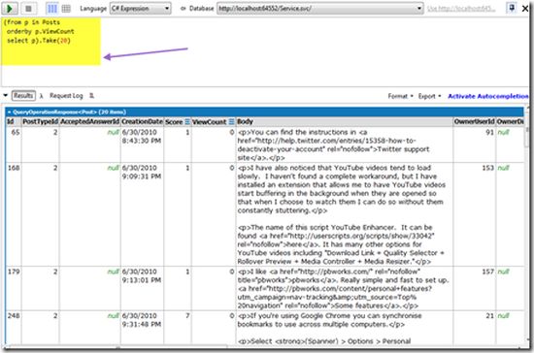Click the date 6/30/2010 9:09:31 PM
The width and height of the screenshot is (534, 353).
pyautogui.click(x=142, y=172)
